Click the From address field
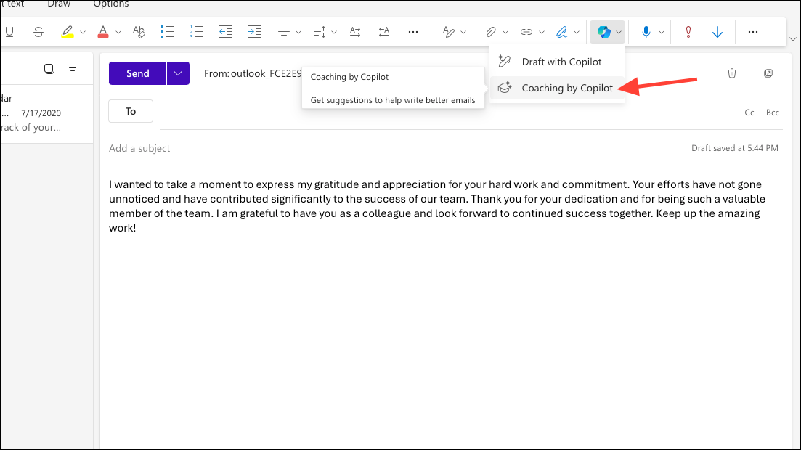 pos(253,73)
